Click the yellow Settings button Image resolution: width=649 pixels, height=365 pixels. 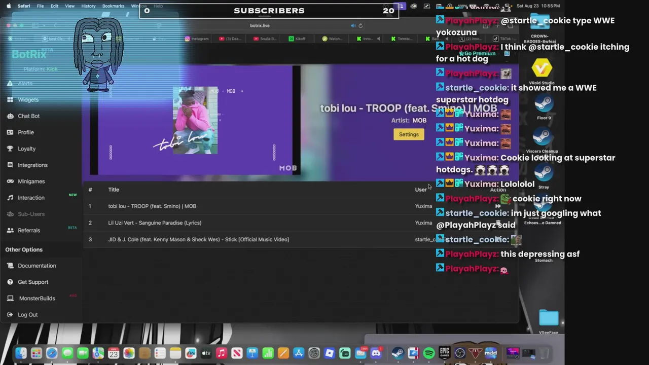coord(409,134)
